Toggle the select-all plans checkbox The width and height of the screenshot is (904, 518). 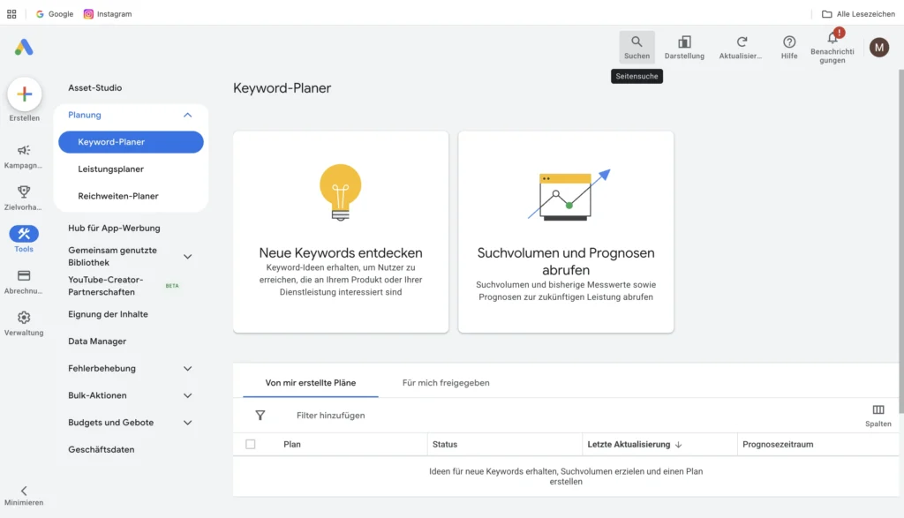[x=250, y=444]
